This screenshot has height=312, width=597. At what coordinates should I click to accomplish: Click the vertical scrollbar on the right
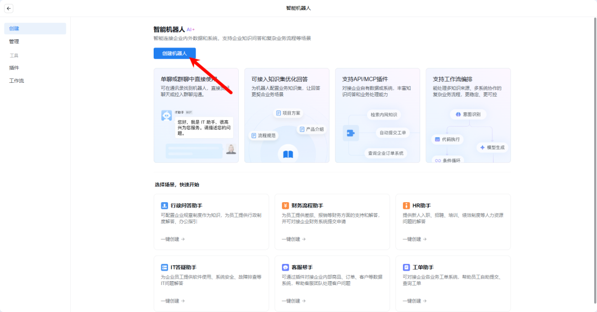click(595, 161)
